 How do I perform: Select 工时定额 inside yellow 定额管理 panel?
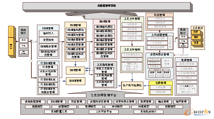pos(161,88)
